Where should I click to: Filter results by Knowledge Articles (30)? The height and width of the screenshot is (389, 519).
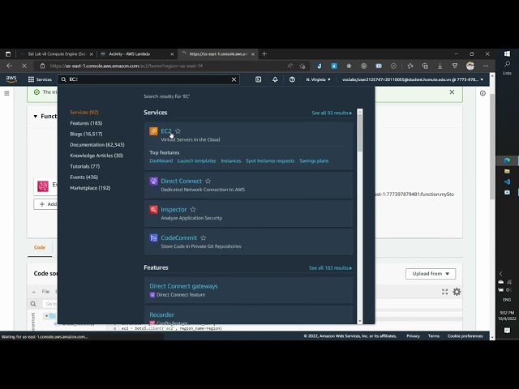click(97, 156)
